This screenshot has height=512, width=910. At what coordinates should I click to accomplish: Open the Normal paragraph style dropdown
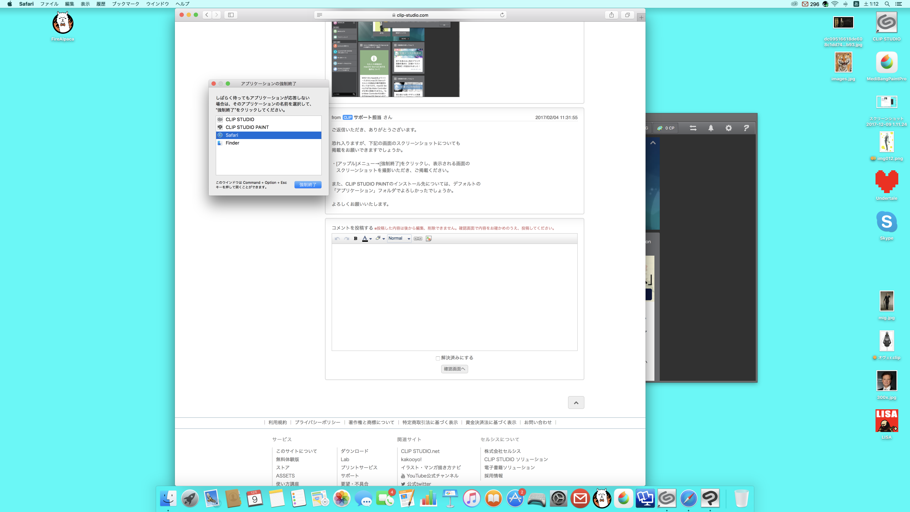(x=399, y=239)
